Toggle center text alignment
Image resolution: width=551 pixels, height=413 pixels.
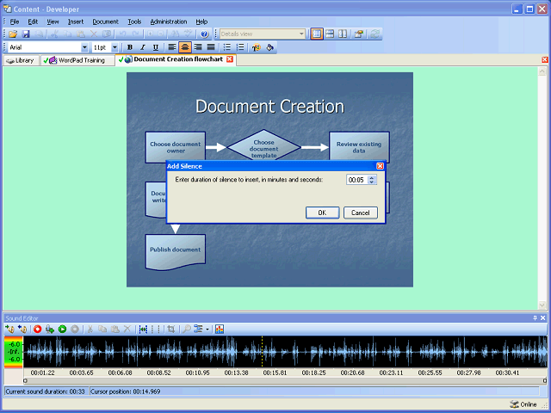pyautogui.click(x=185, y=47)
